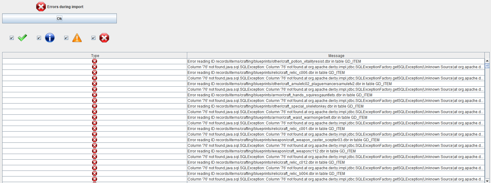Viewport: 491px width, 183px height.
Task: Click the orange warning triangle icon
Action: point(77,38)
